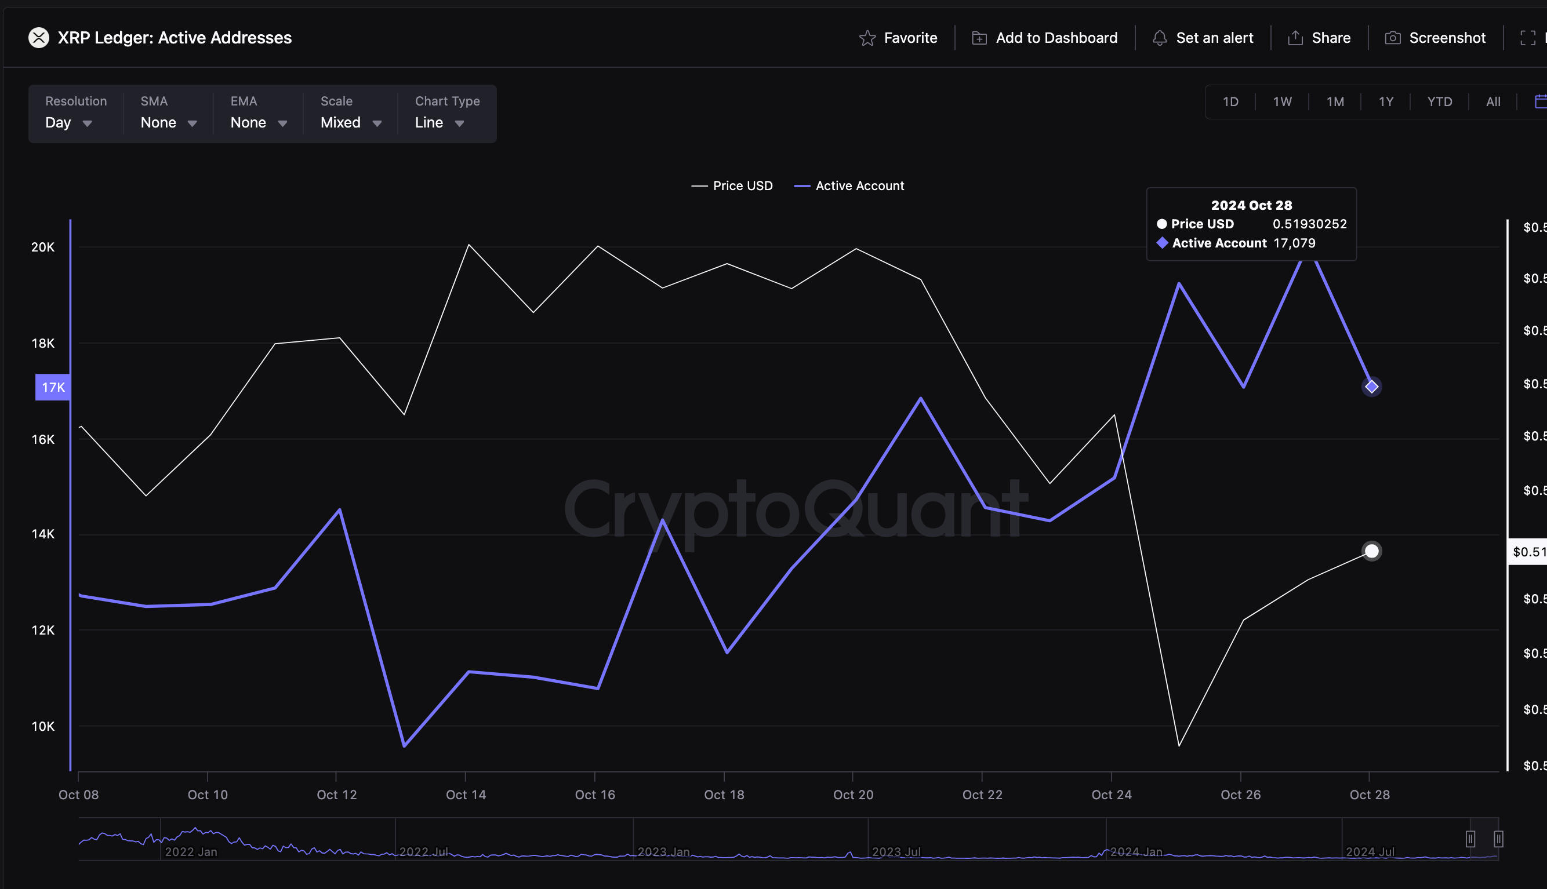Click the arrow next to Day
The height and width of the screenshot is (889, 1547).
point(88,123)
